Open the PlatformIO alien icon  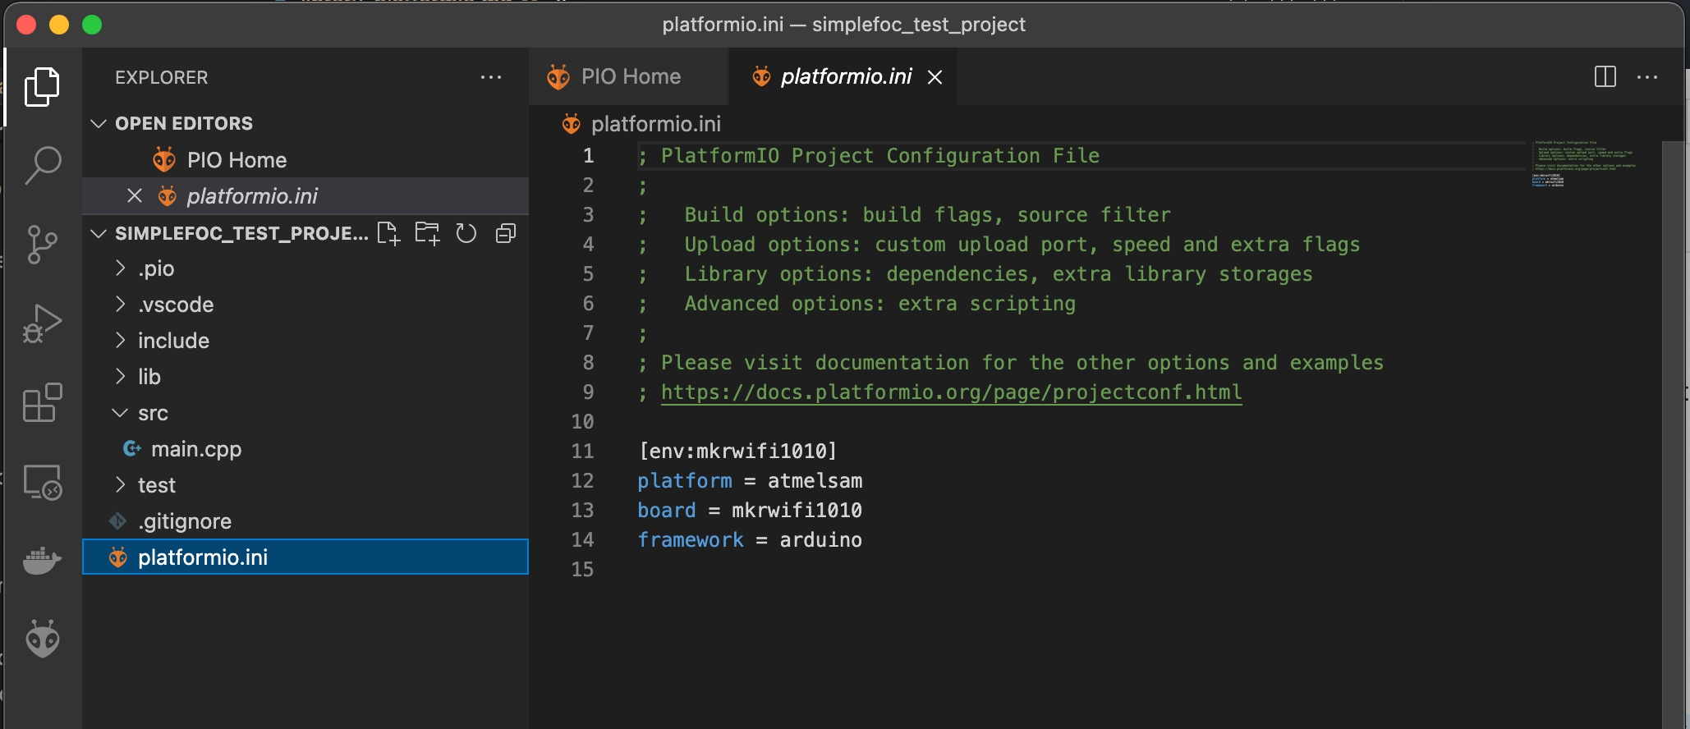pos(43,639)
